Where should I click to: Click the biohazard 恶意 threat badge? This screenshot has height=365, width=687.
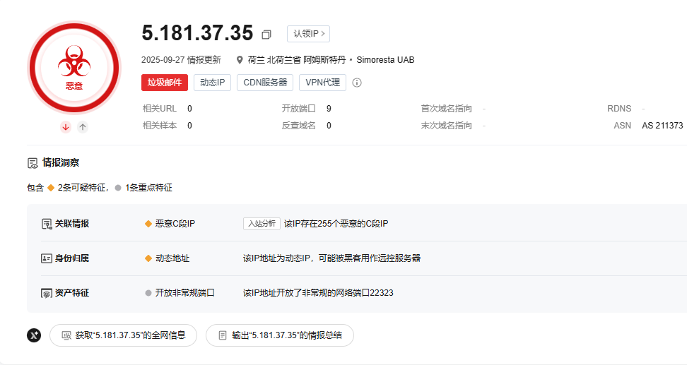click(x=74, y=67)
